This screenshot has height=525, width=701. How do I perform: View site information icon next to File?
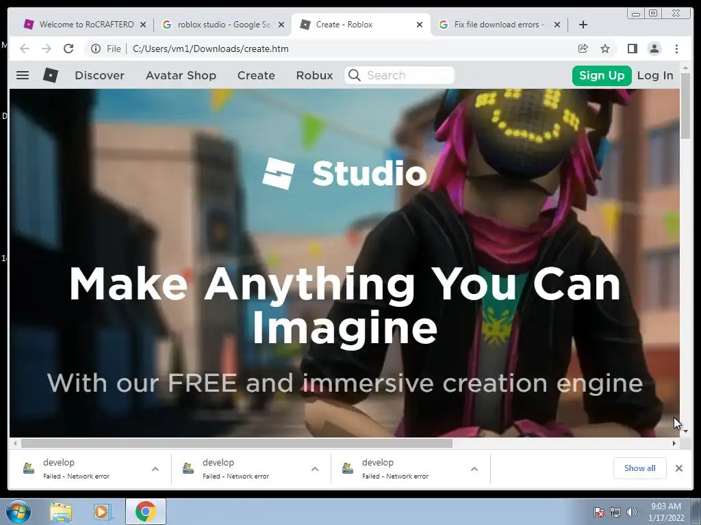(x=96, y=49)
